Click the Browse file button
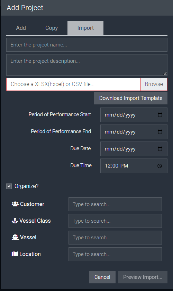 [154, 84]
